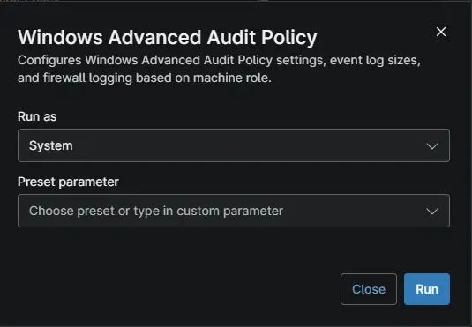This screenshot has width=472, height=327.
Task: Cancel the dialog using Close
Action: pos(369,289)
